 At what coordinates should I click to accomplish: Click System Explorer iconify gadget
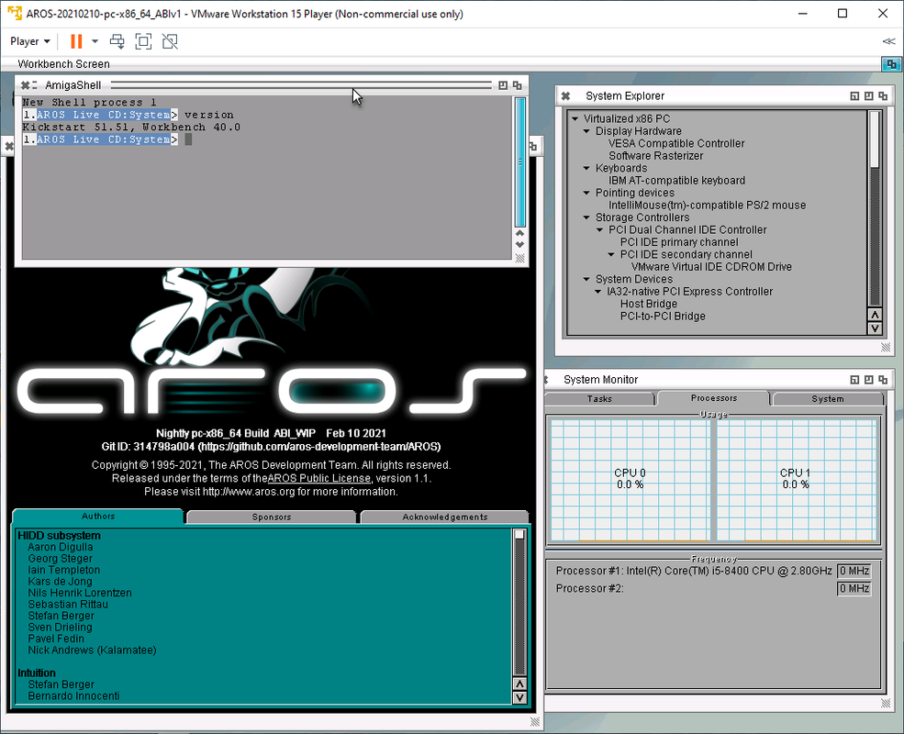854,96
